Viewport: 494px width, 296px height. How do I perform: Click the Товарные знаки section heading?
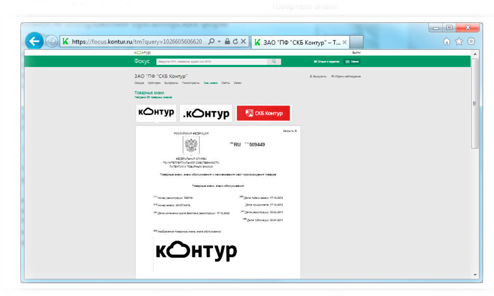click(x=149, y=93)
